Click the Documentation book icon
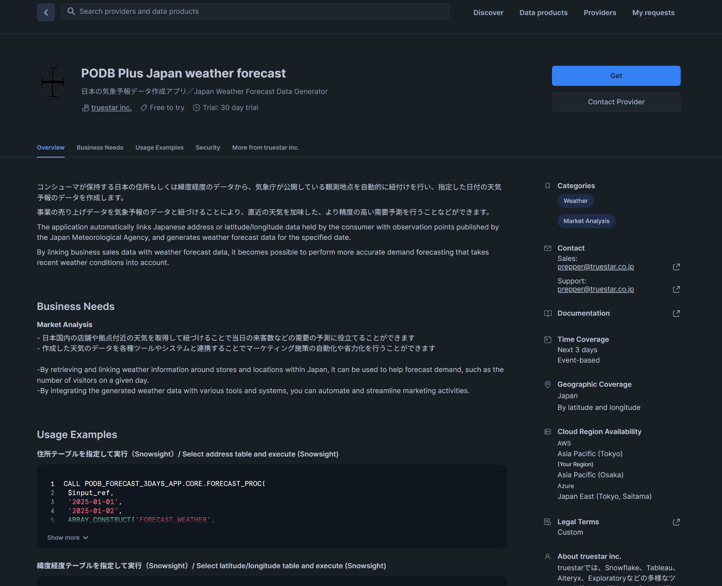722x586 pixels. [x=548, y=313]
